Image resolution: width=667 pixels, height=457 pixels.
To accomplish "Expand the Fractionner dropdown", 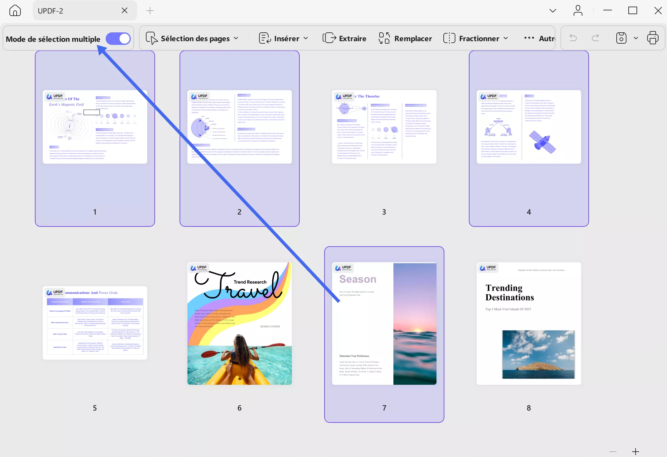I will pyautogui.click(x=475, y=39).
